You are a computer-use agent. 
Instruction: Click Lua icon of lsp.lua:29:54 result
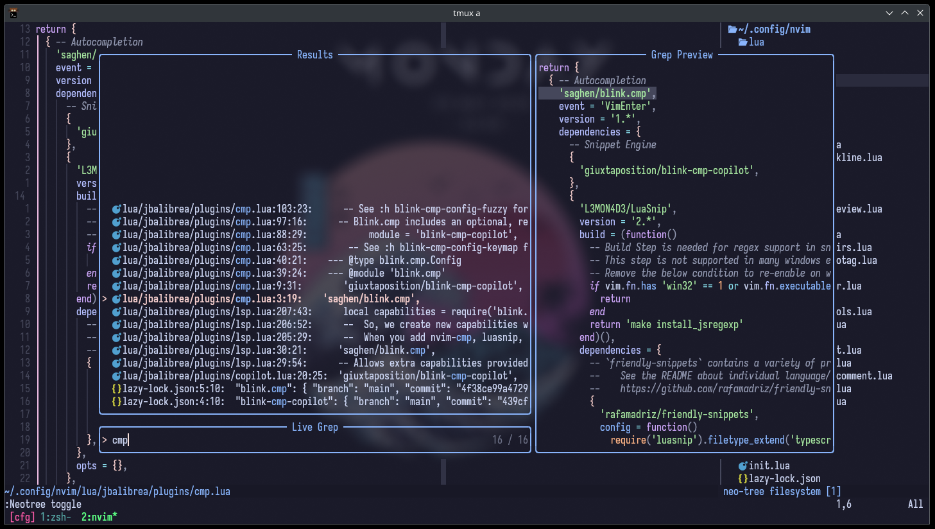(x=117, y=363)
